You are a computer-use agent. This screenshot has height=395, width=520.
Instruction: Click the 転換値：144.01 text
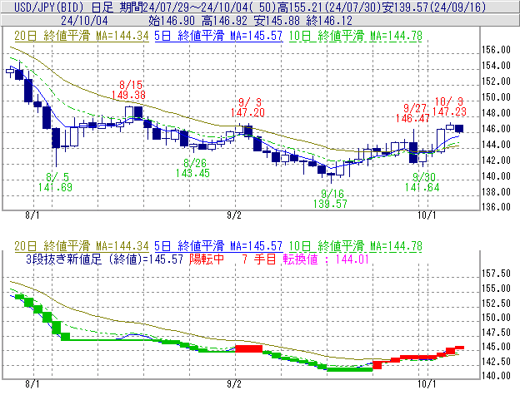click(x=326, y=259)
